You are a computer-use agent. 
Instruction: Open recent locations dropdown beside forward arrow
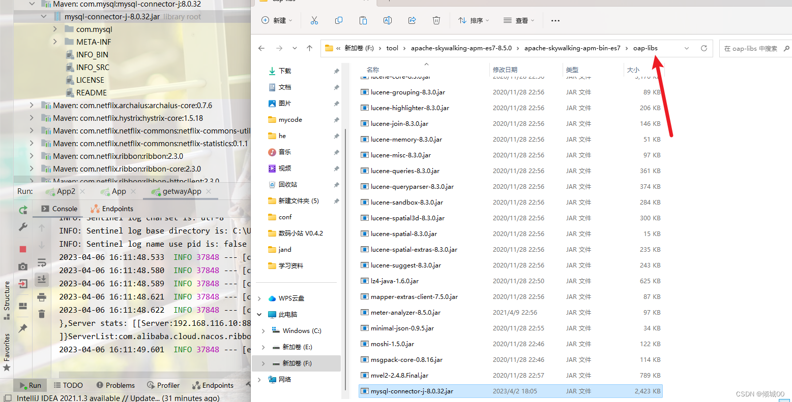pos(295,48)
